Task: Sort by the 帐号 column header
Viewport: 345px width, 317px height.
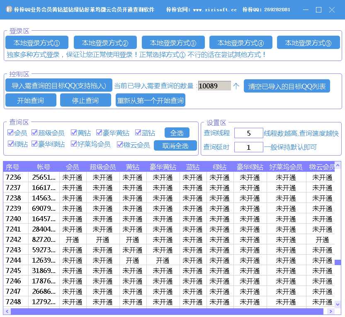Action: coord(44,167)
